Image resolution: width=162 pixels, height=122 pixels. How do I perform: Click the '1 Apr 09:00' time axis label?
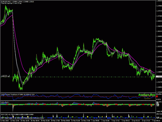(96, 121)
